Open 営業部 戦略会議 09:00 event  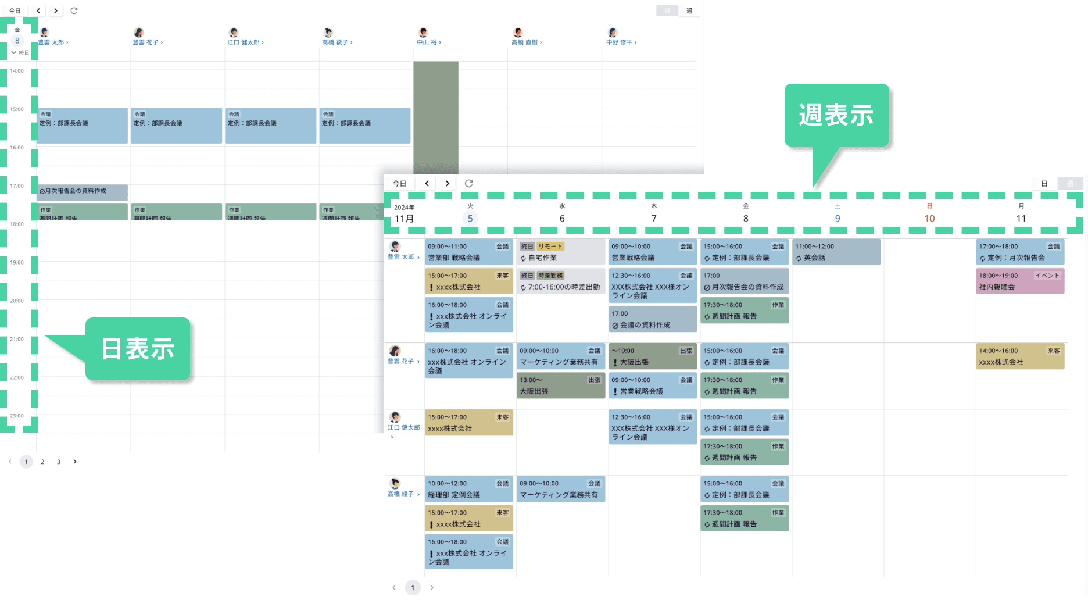469,252
